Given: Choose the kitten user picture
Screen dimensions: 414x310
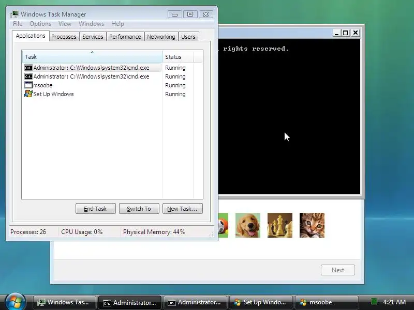Looking at the screenshot, I should click(x=312, y=225).
